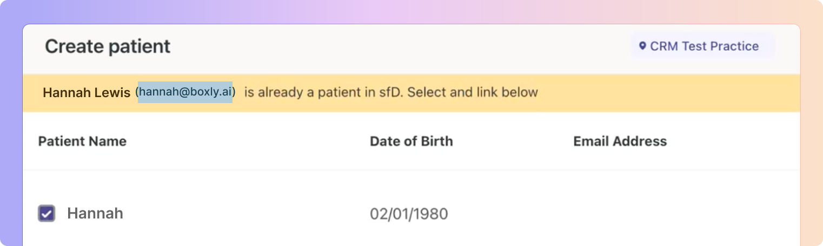Image resolution: width=823 pixels, height=246 pixels.
Task: Click the highlighted hannah@boxly.ai email
Action: pyautogui.click(x=185, y=92)
